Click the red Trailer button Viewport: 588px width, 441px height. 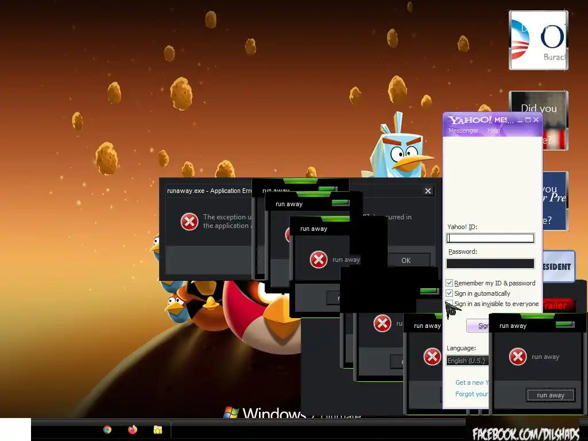coord(559,305)
